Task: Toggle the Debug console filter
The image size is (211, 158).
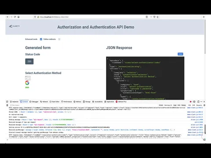Action: 183,105
